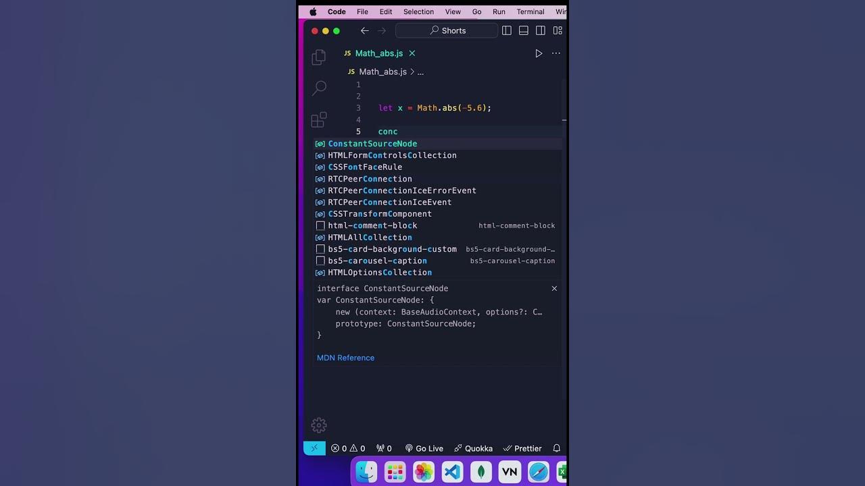Image resolution: width=865 pixels, height=486 pixels.
Task: Close the suggestion details pane
Action: click(554, 288)
